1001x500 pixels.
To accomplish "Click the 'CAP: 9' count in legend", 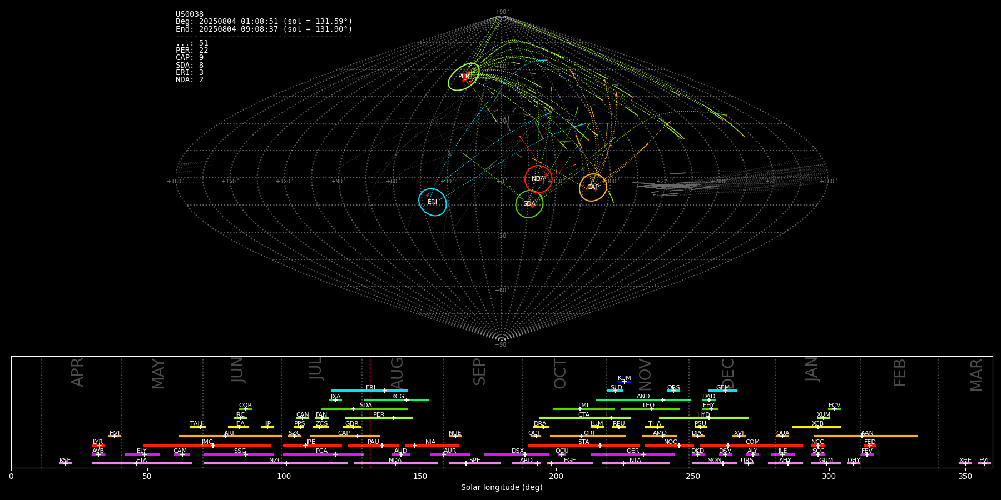I will pos(190,58).
